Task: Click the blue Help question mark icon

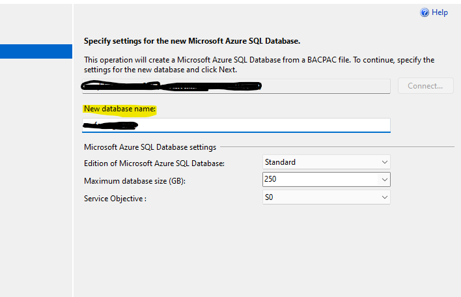Action: click(425, 12)
